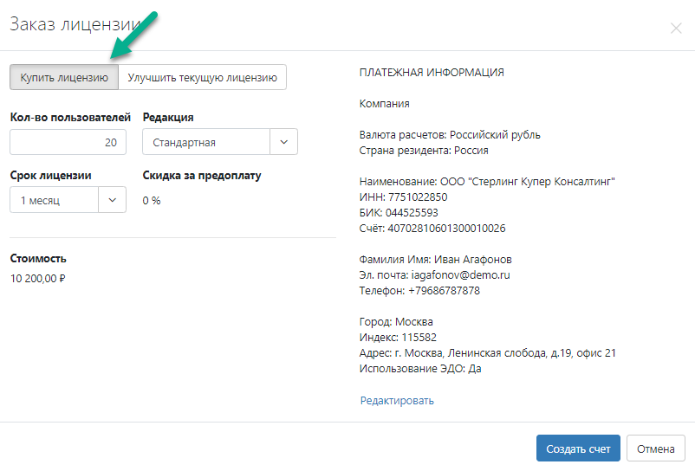Select the cost value '10 200,00 ₽'
The width and height of the screenshot is (695, 471).
click(x=37, y=279)
